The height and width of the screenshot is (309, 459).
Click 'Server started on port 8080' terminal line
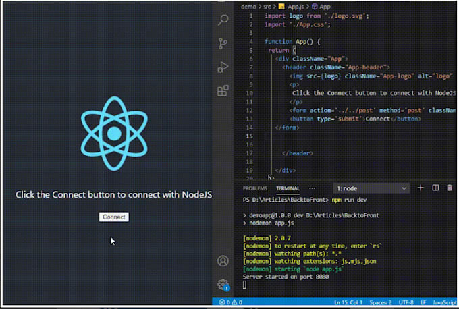tap(286, 277)
